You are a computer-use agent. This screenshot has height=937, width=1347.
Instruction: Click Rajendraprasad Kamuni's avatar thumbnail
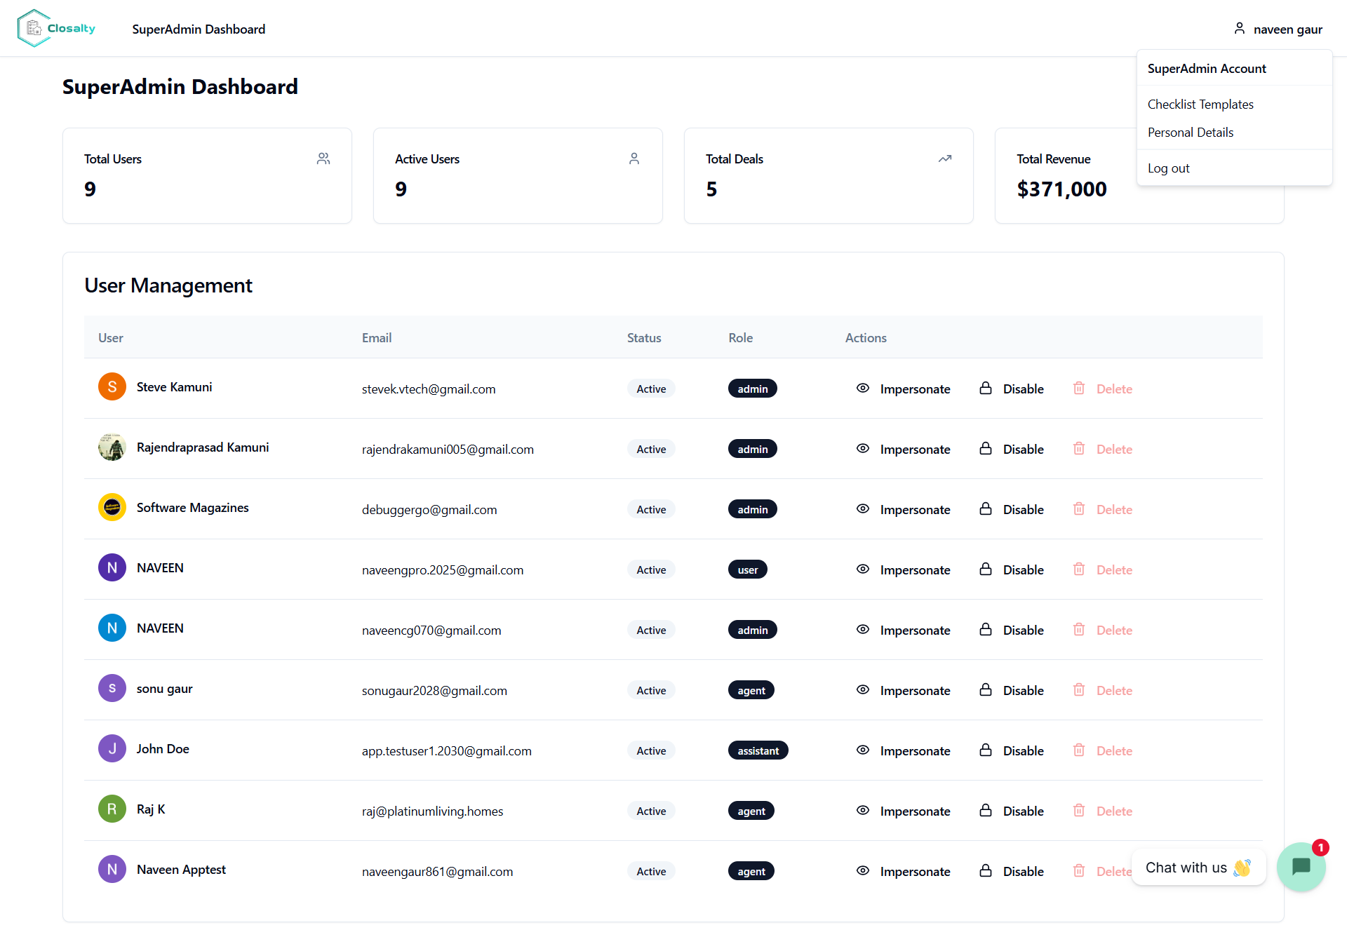click(x=112, y=447)
